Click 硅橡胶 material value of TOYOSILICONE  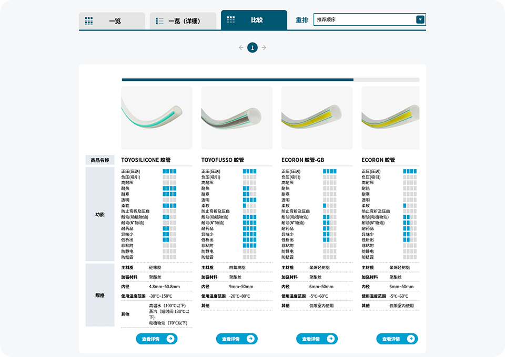tap(155, 267)
